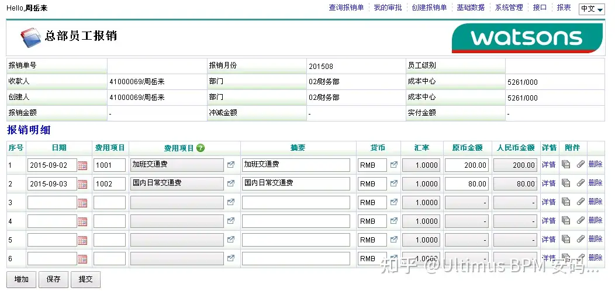Image resolution: width=615 pixels, height=291 pixels.
Task: Click the copy attachment icon in row 1
Action: point(565,164)
